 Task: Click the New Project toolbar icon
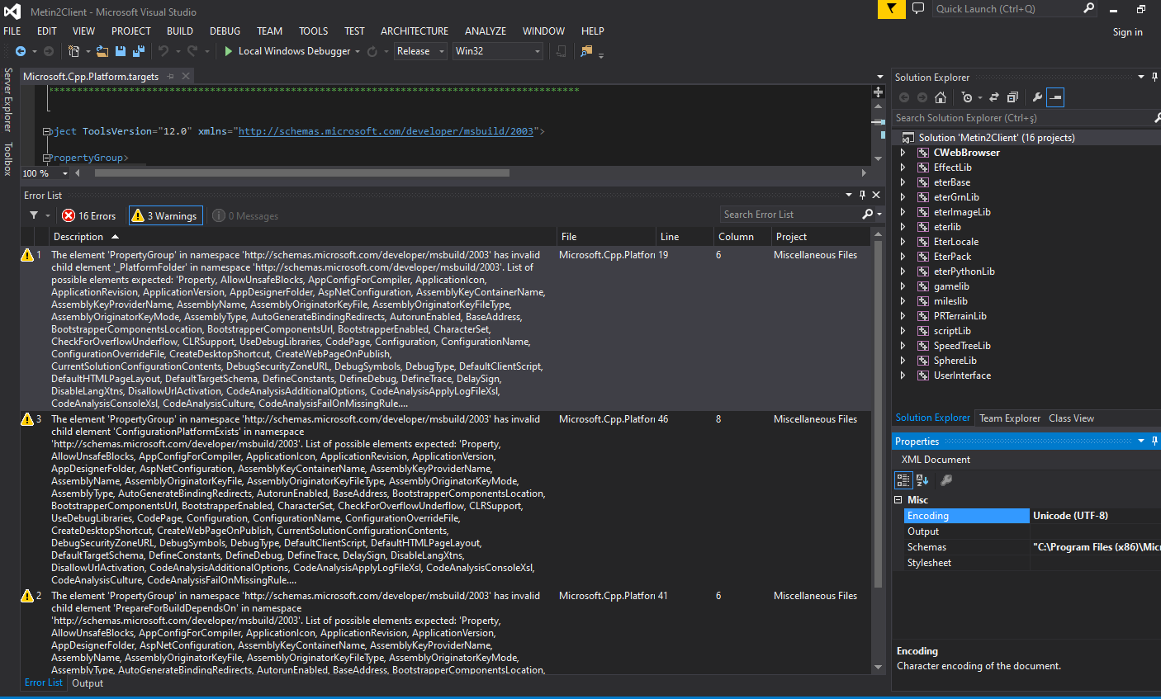(x=73, y=51)
